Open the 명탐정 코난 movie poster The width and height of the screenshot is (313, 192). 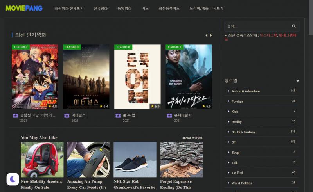(x=35, y=77)
